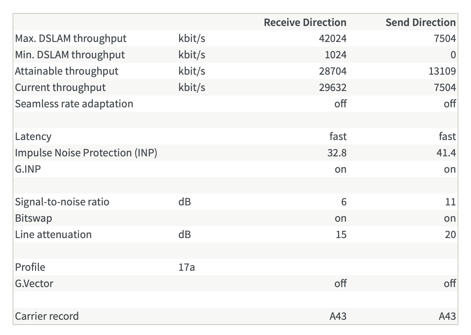Click the Max. DSLAM receive value 42024

coord(332,38)
